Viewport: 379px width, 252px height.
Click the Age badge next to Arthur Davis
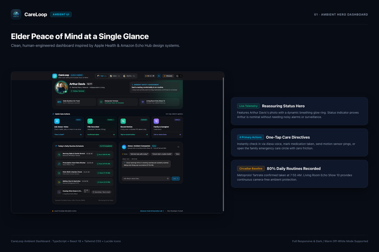[89, 84]
